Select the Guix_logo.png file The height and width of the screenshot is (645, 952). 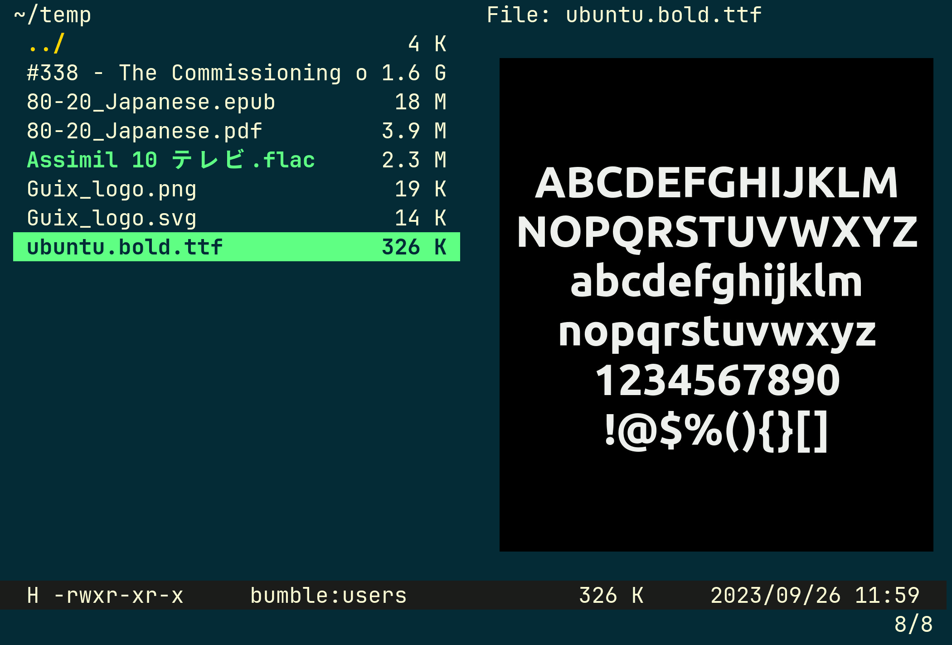click(112, 190)
